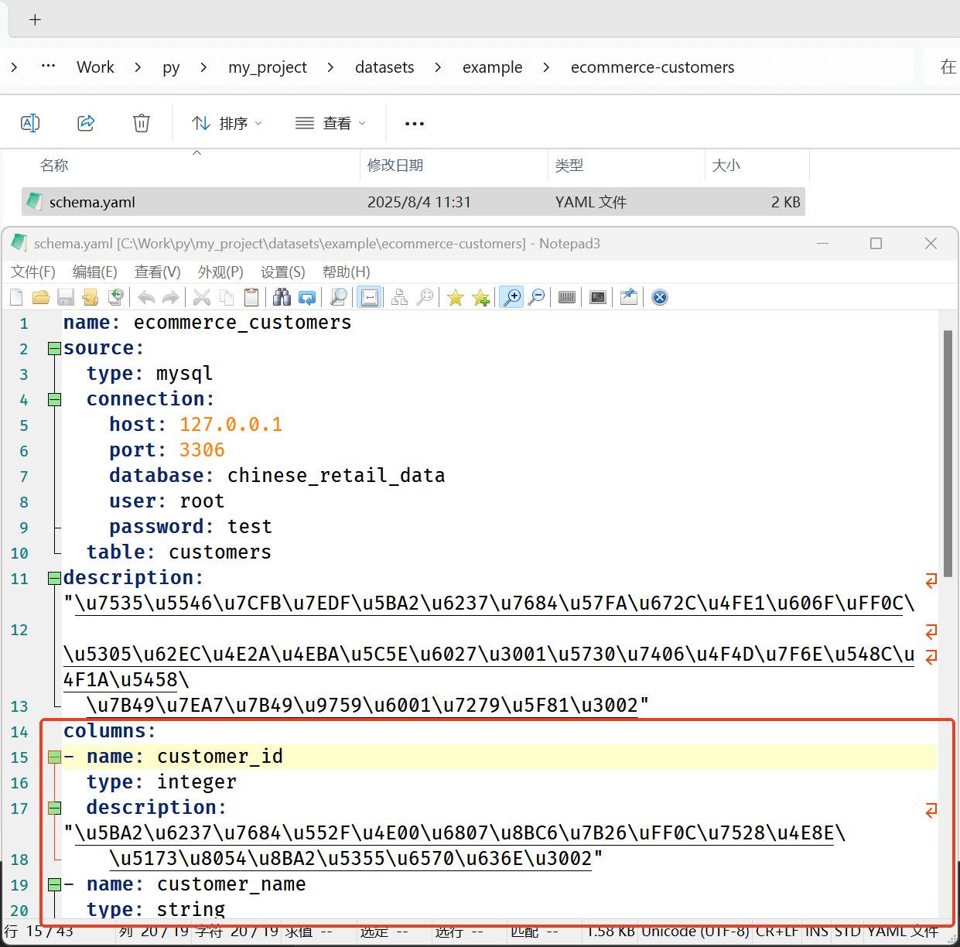This screenshot has height=947, width=960.
Task: Collapse the connection fold marker
Action: click(x=54, y=399)
